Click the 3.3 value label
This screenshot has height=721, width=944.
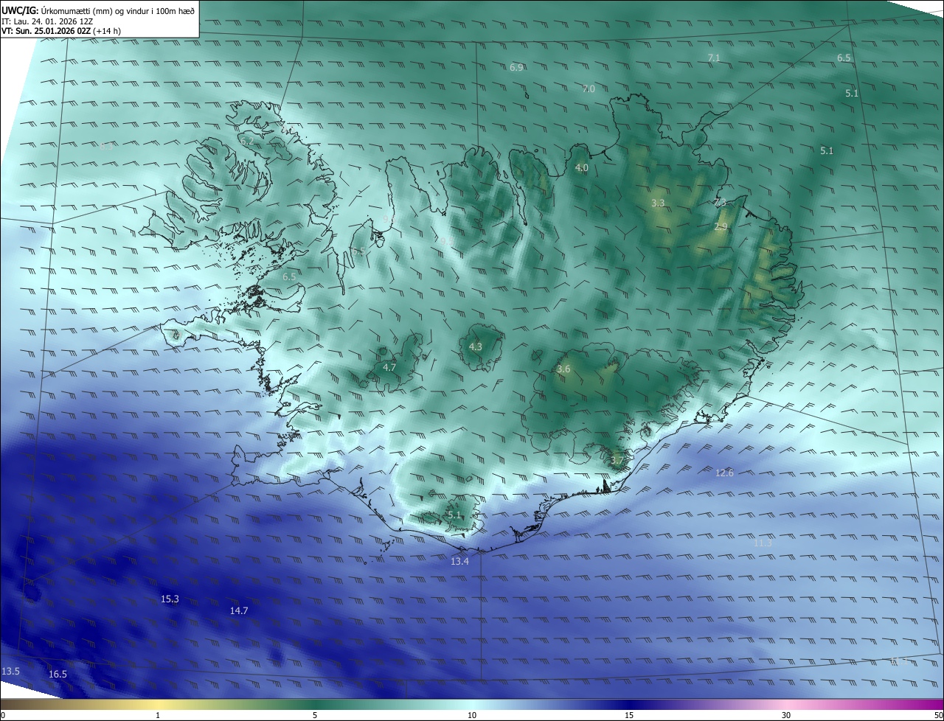pyautogui.click(x=658, y=203)
